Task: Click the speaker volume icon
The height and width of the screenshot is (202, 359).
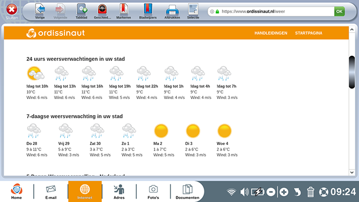Action: pyautogui.click(x=244, y=192)
